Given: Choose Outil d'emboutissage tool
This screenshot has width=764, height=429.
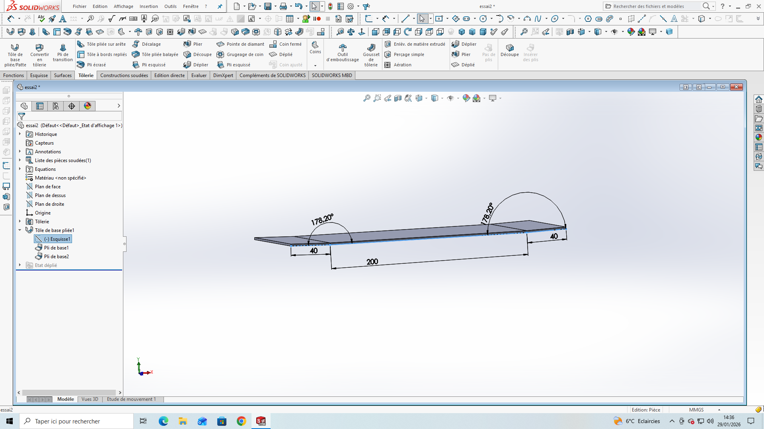Looking at the screenshot, I should pyautogui.click(x=342, y=48).
